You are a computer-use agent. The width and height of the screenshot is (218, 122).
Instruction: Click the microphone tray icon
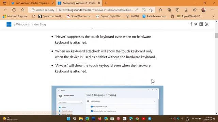[182, 119]
